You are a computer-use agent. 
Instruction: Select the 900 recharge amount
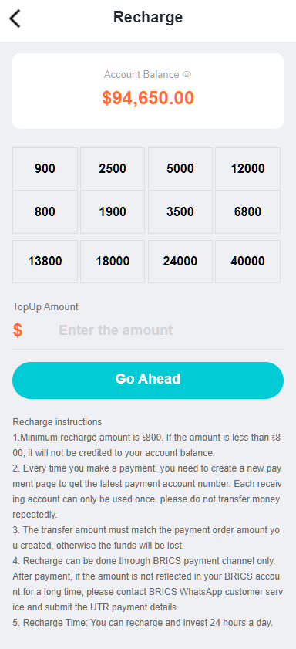[45, 169]
